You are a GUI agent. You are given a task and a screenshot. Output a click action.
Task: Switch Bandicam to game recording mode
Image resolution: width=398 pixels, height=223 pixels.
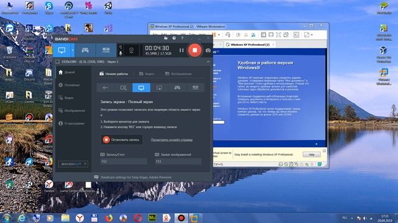(x=85, y=50)
